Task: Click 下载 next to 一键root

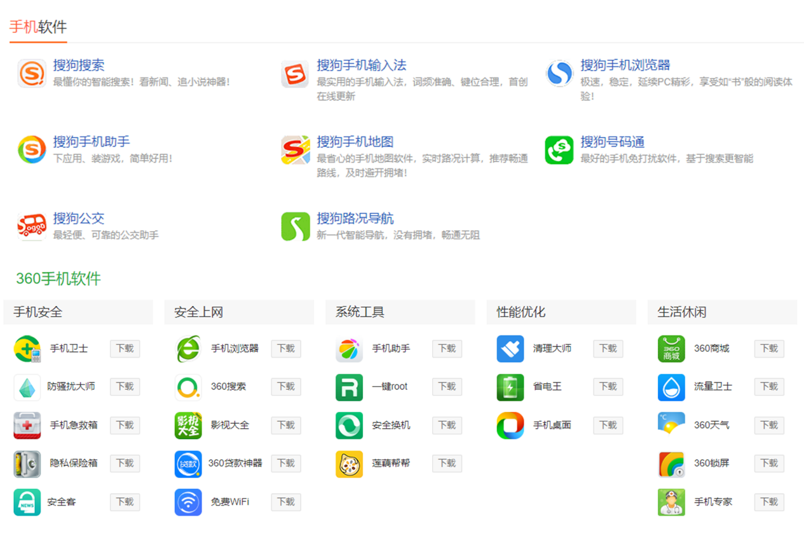Action: pos(447,387)
